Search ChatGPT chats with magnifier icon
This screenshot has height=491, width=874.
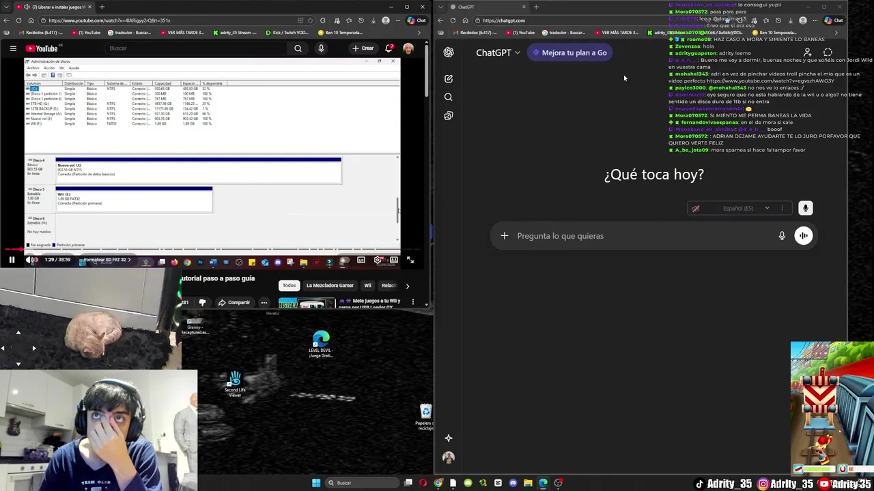[x=449, y=97]
